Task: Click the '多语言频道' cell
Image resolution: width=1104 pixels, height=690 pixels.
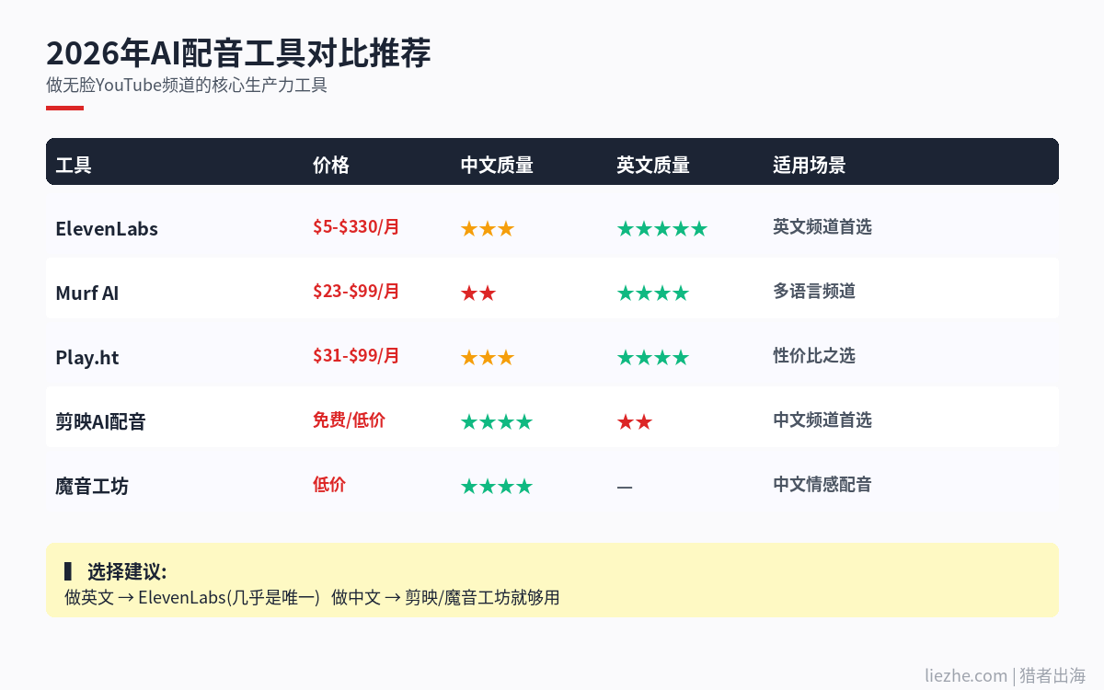Action: click(x=814, y=292)
